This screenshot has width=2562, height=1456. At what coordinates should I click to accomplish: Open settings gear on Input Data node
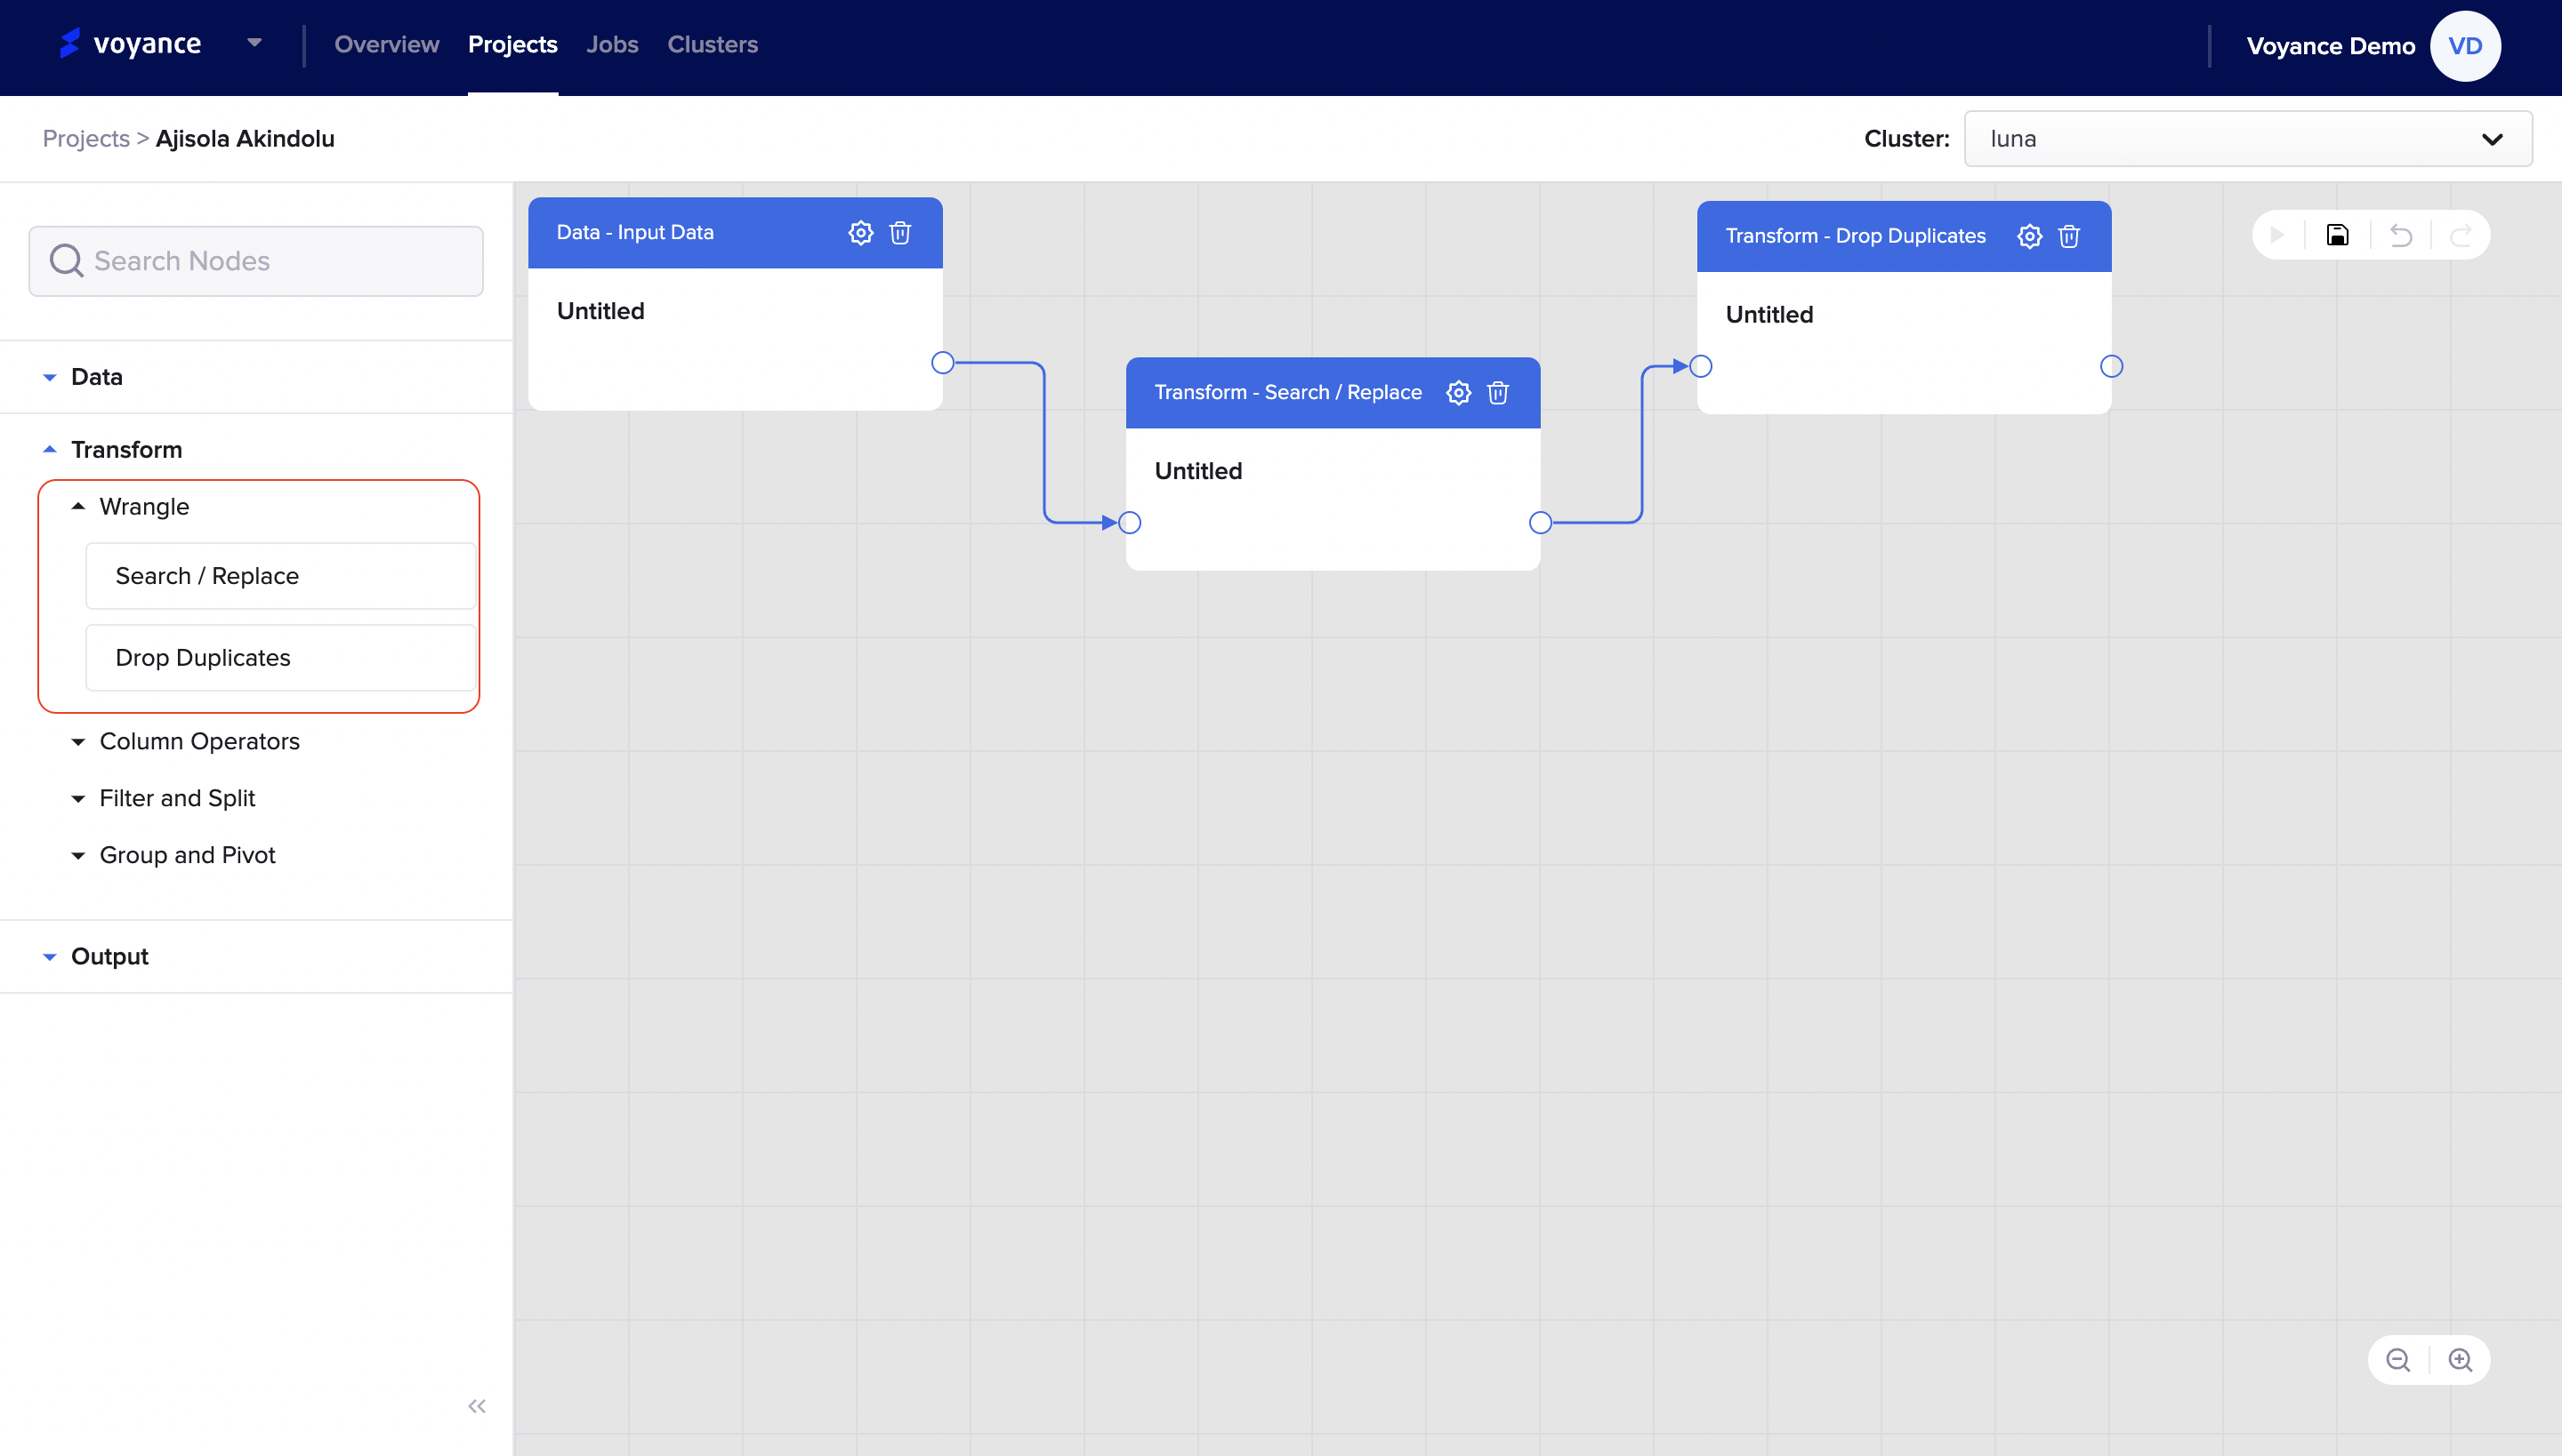(x=861, y=233)
